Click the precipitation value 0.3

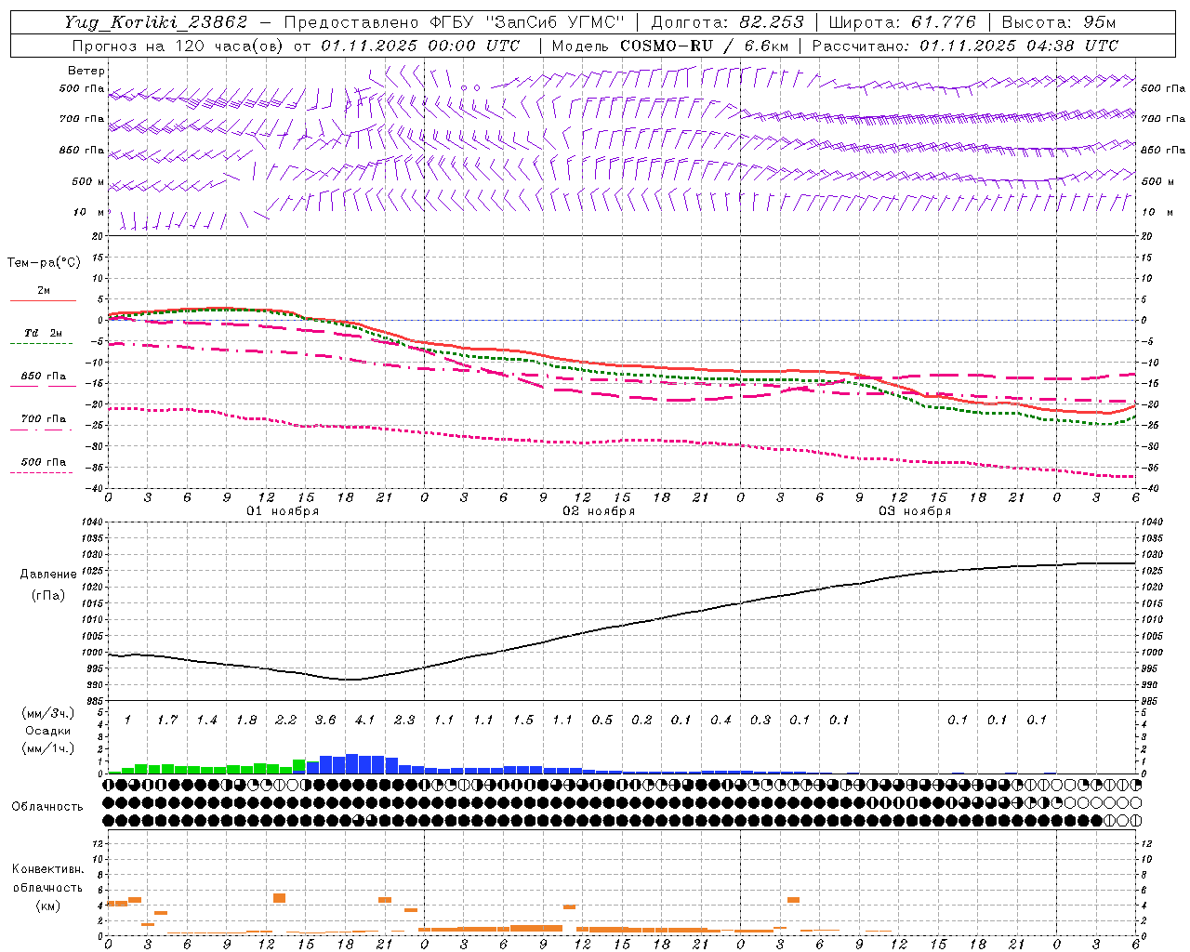(760, 720)
